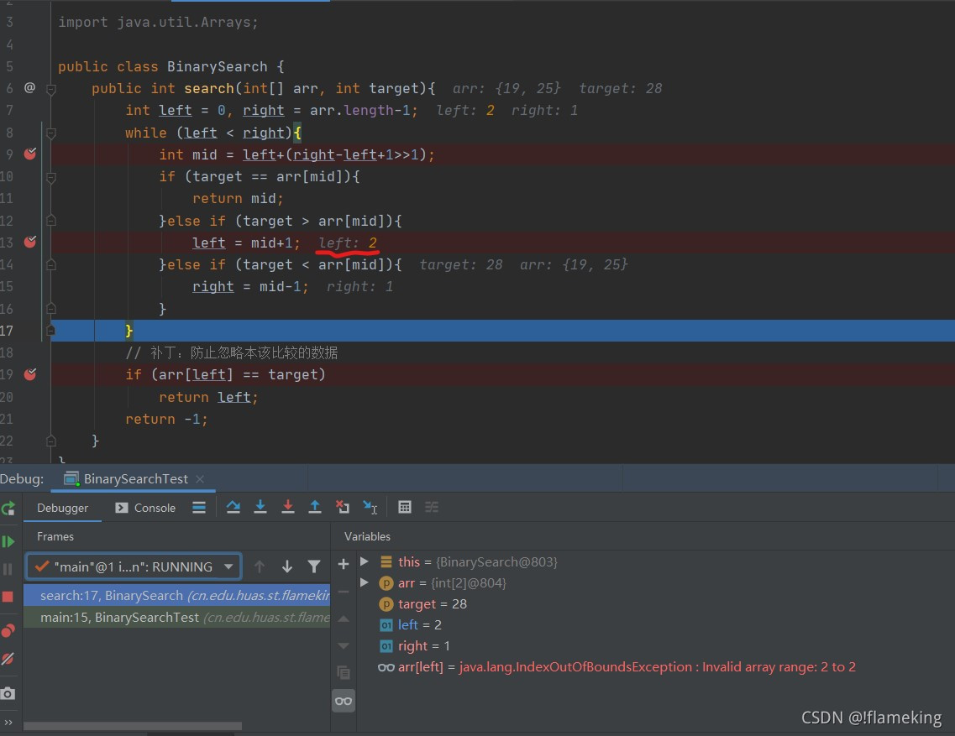Toggle breakpoint on line 19
955x736 pixels.
[30, 374]
